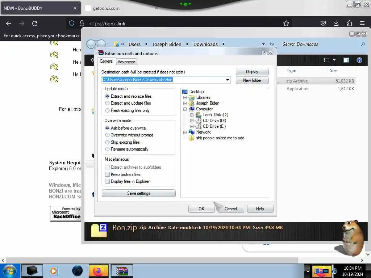Open the Firefox hamburger menu
Image resolution: width=371 pixels, height=278 pixels.
point(362,23)
